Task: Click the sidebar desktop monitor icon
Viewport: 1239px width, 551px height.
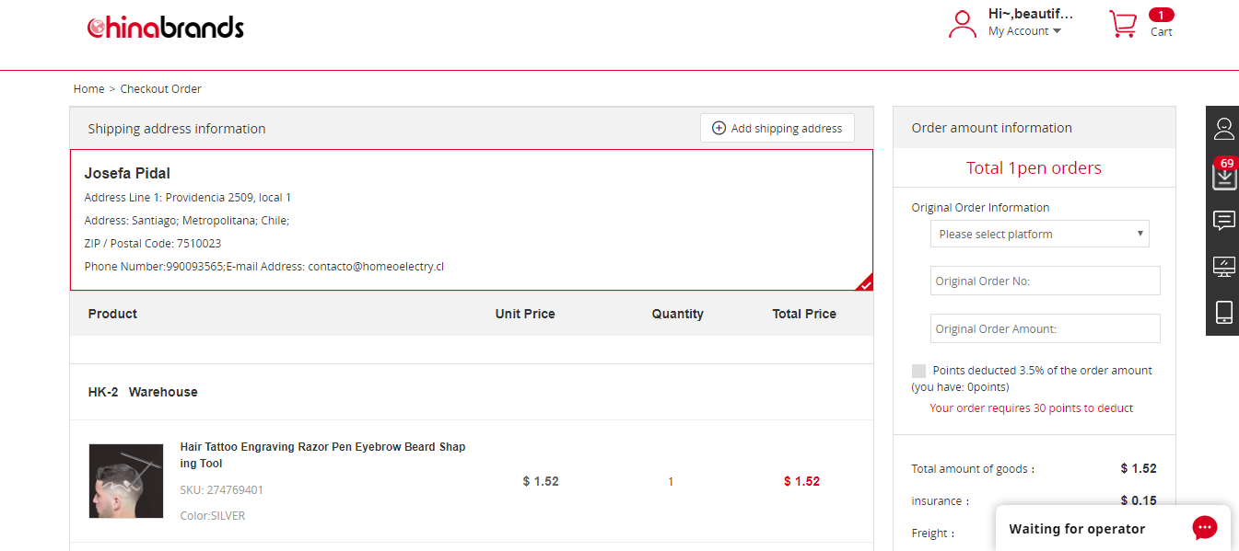Action: (1223, 267)
